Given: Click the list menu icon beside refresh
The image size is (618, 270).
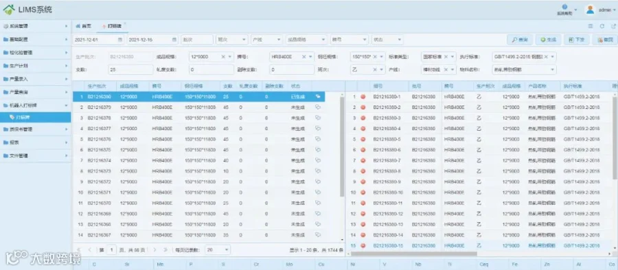Looking at the screenshot, I should coord(591,26).
